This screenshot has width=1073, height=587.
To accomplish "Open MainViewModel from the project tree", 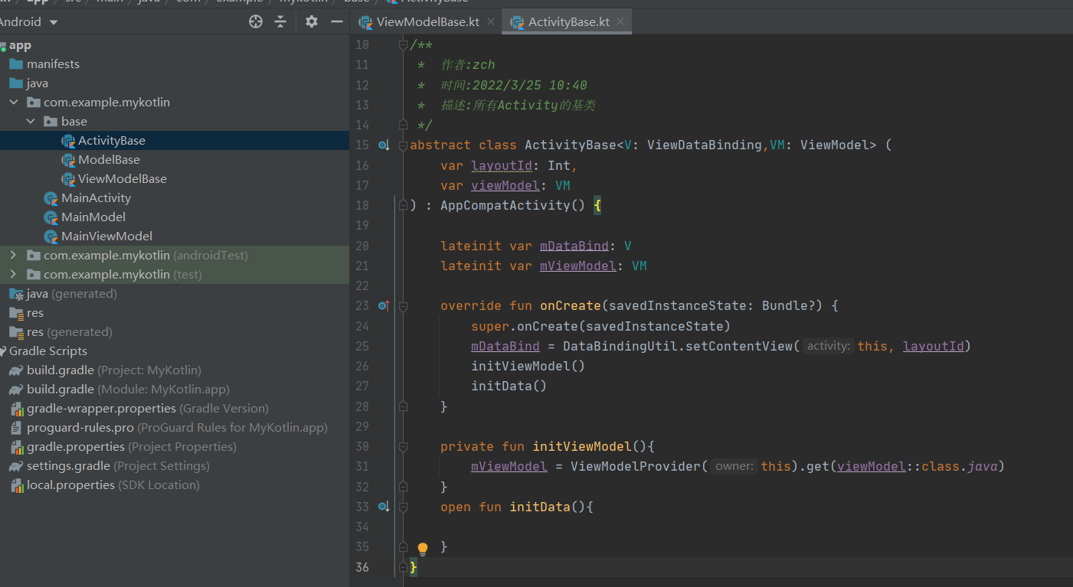I will click(x=107, y=236).
